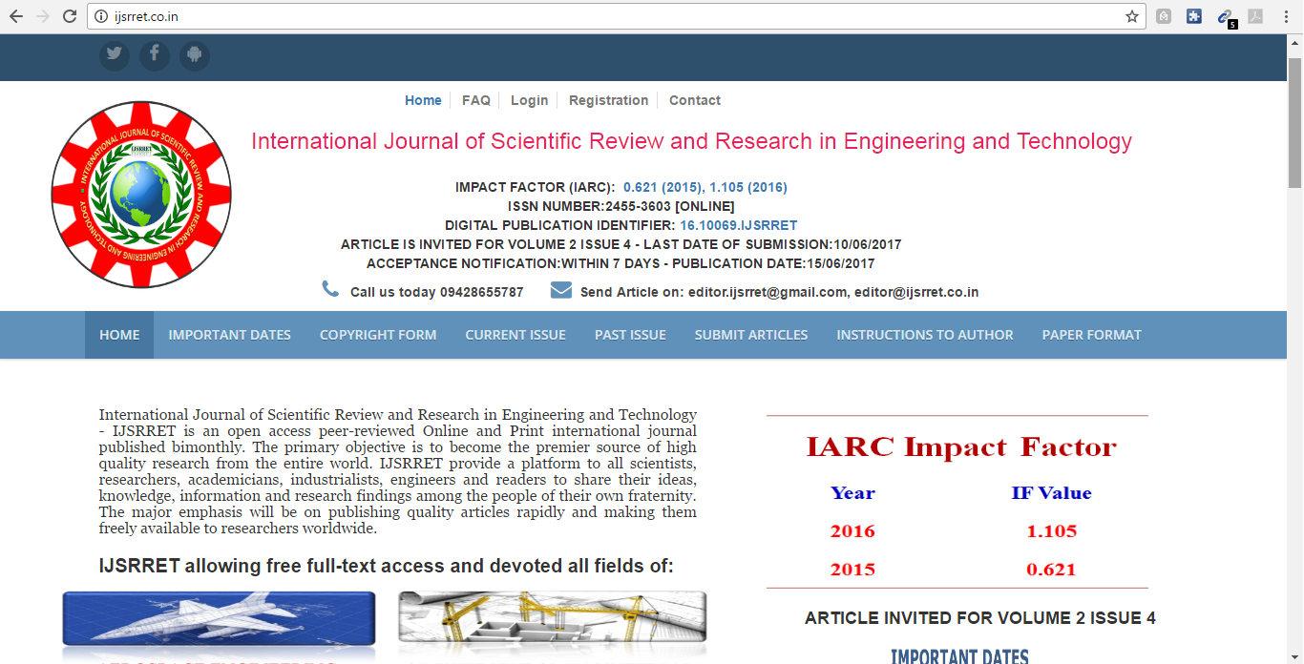Screen dimensions: 1304x664
Task: Click the 16.10069.IJSRRET identifier link
Action: (739, 225)
